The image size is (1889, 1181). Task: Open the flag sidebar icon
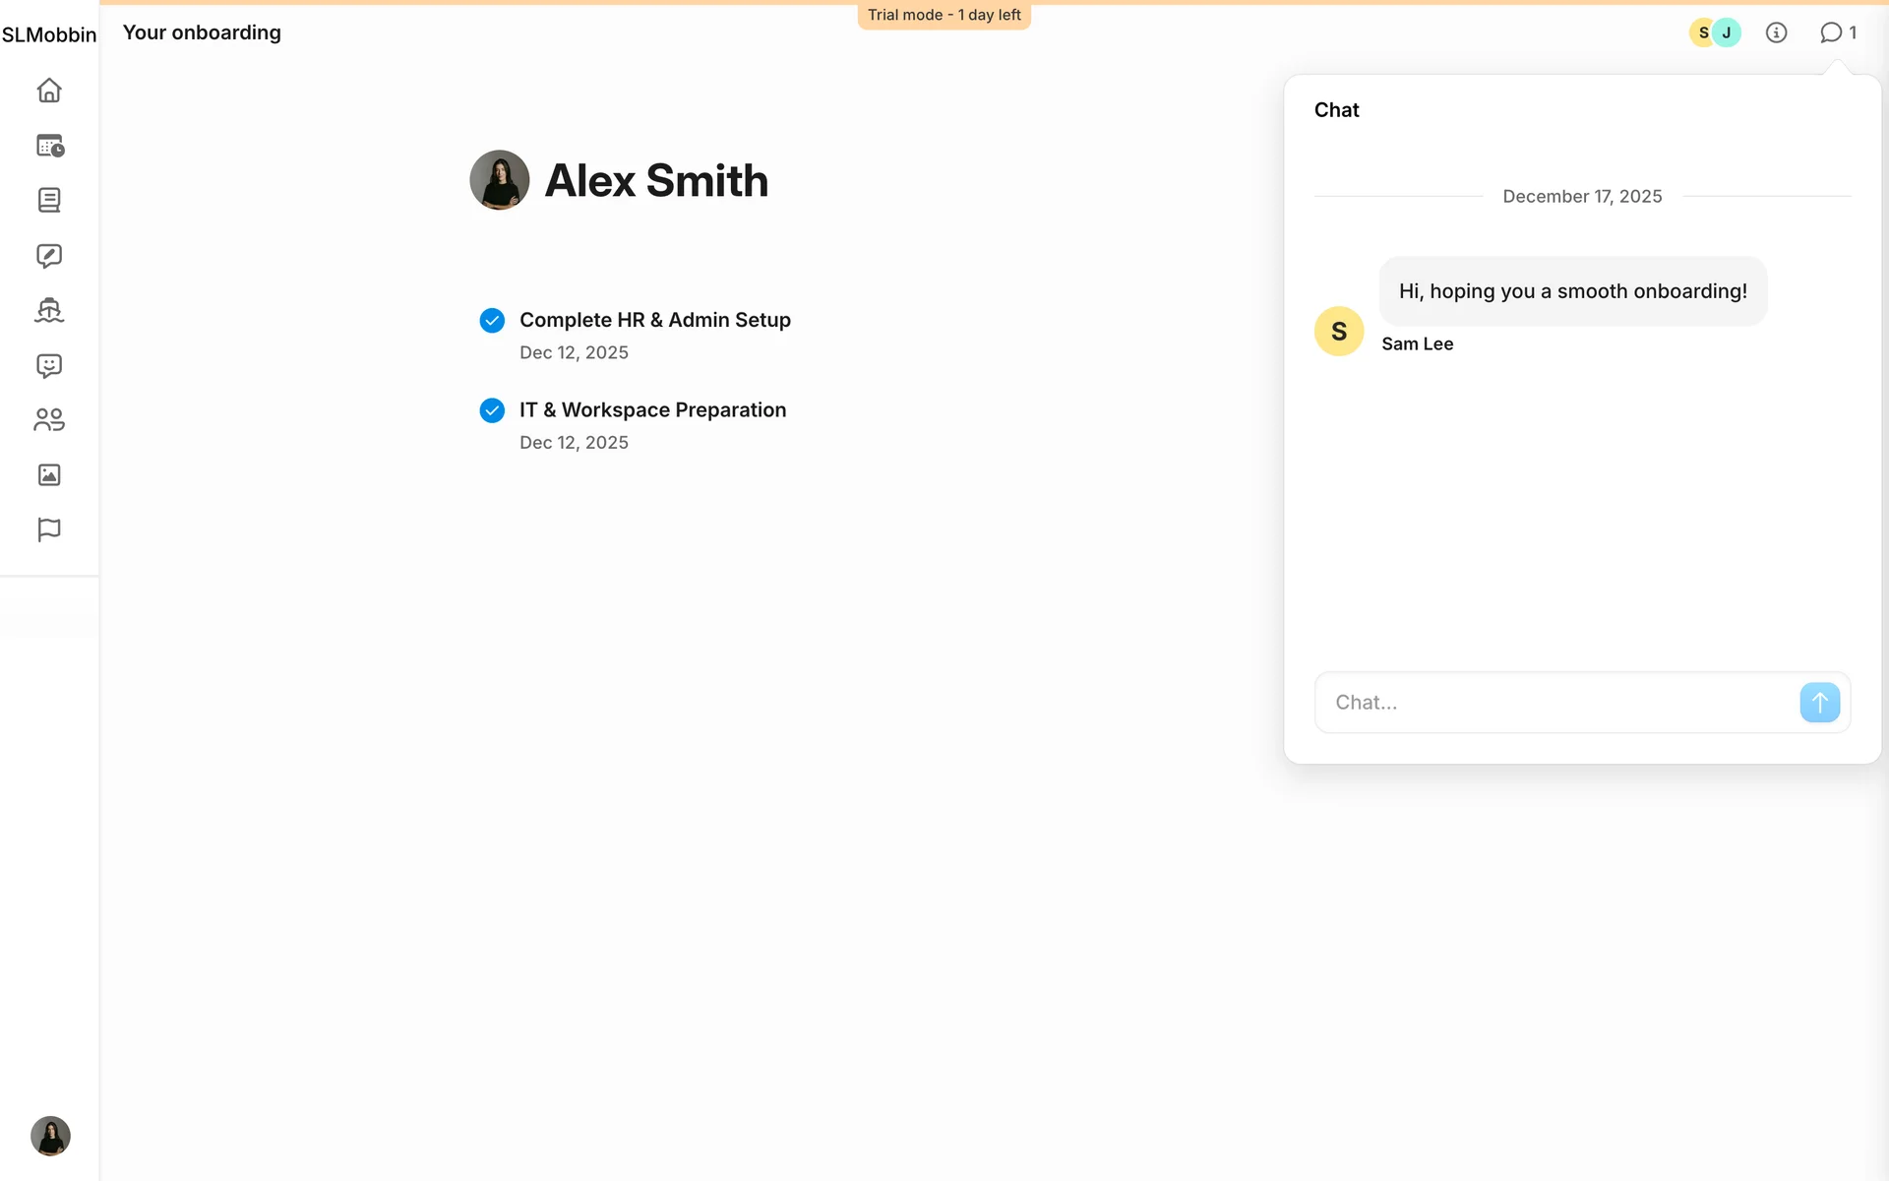(x=49, y=529)
